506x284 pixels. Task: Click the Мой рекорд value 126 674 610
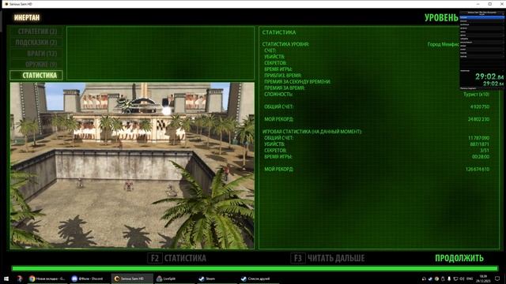coord(478,170)
